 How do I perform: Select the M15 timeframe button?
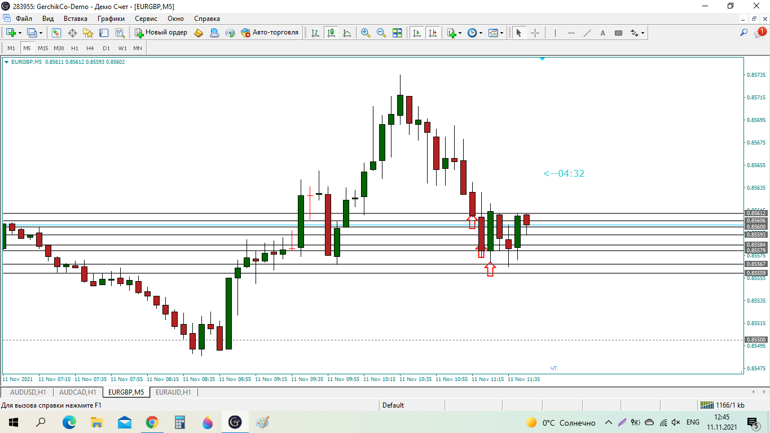coord(43,48)
